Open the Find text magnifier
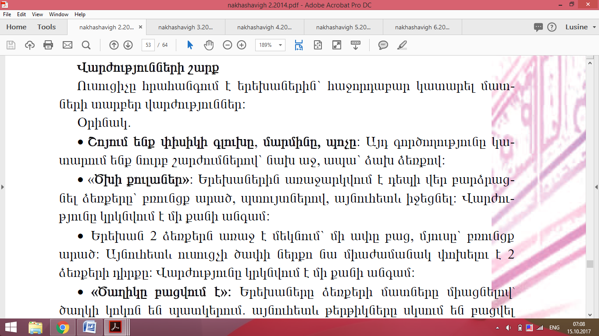Screen dimensions: 599x336 point(86,45)
